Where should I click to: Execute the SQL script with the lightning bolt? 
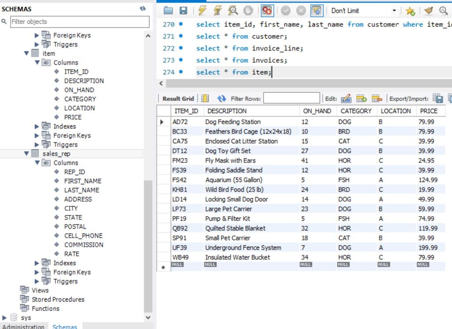[203, 10]
